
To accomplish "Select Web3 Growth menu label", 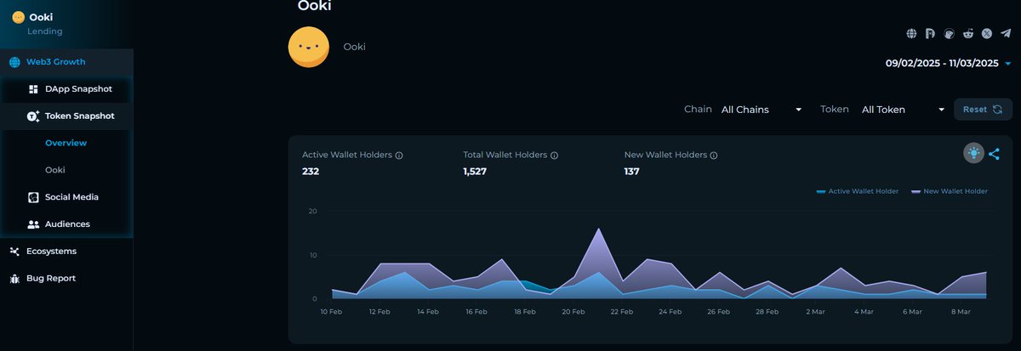I will click(x=55, y=62).
